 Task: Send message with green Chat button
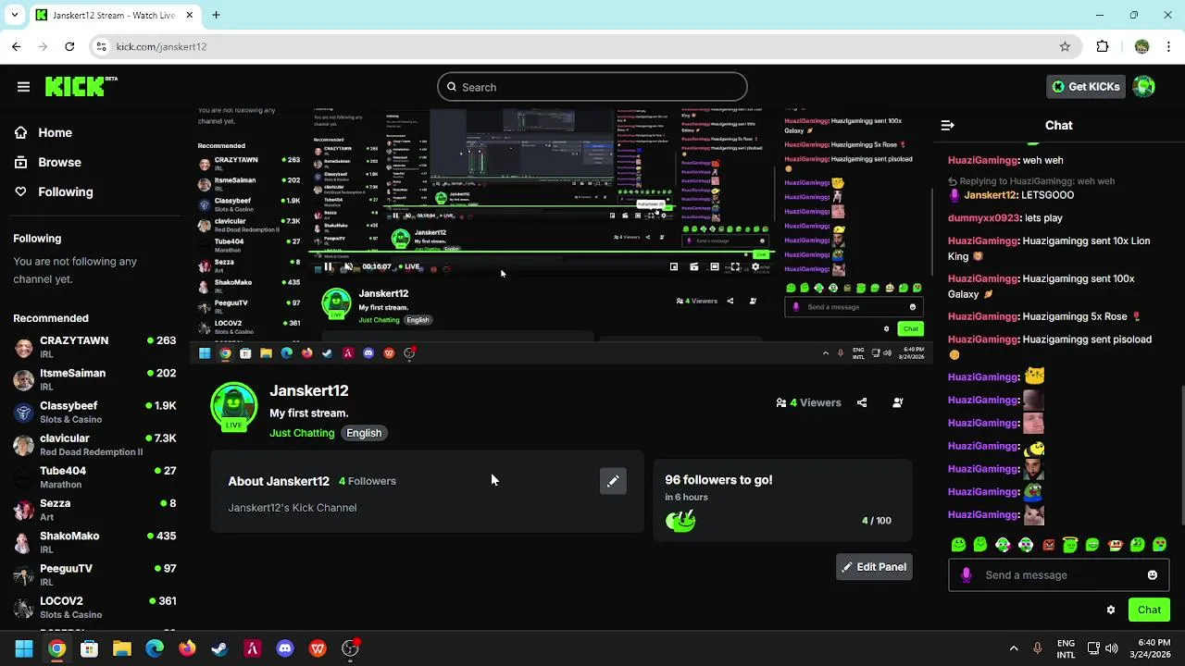1149,610
